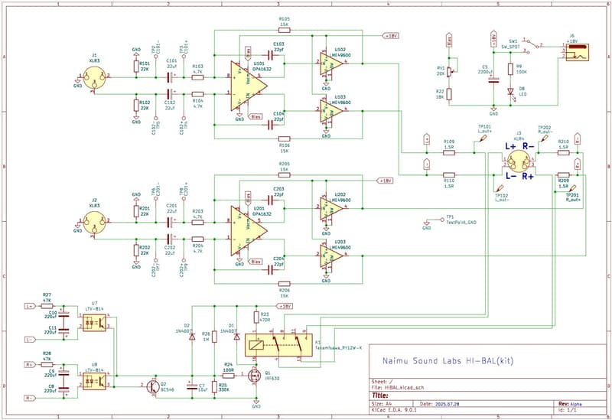Image resolution: width=612 pixels, height=420 pixels.
Task: Click the Q2 BC546 transistor
Action: pos(157,386)
